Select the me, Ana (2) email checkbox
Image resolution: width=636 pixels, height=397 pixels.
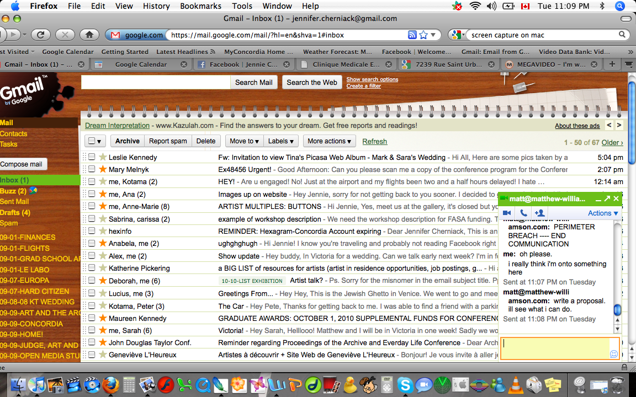(x=92, y=194)
